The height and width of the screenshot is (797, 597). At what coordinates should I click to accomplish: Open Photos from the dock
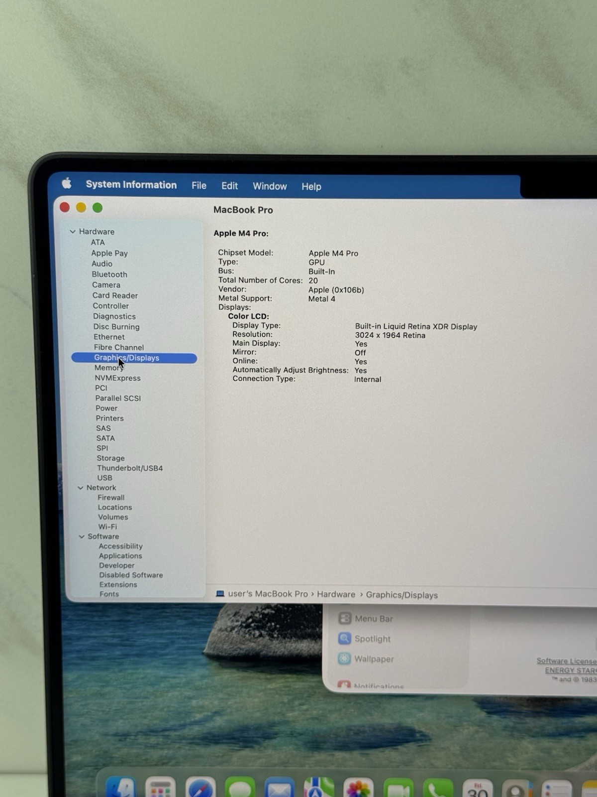click(x=358, y=787)
